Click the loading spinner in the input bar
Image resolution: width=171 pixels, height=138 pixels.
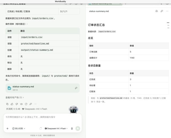pyautogui.click(x=41, y=129)
